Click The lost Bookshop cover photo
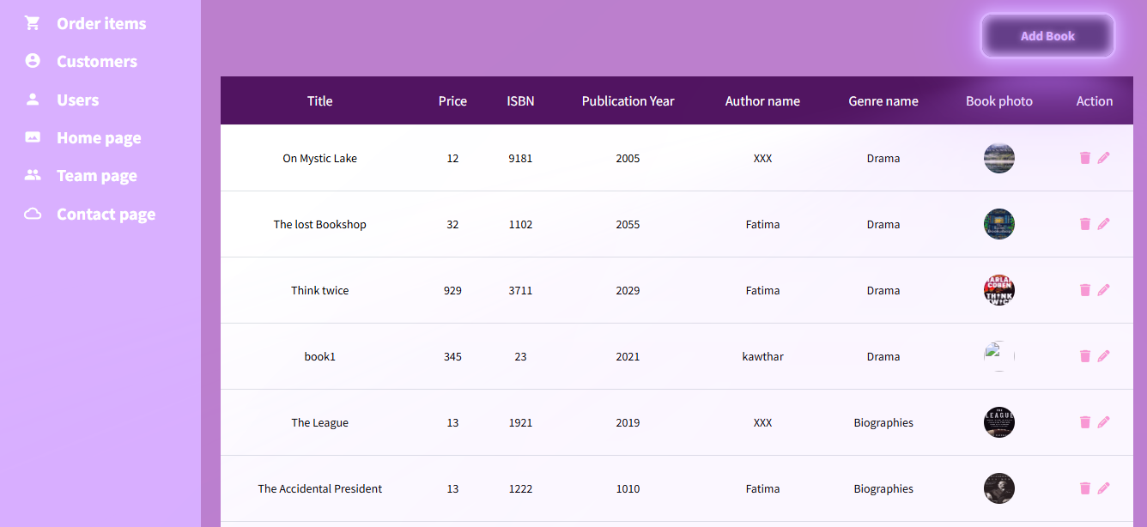Viewport: 1147px width, 527px height. point(999,224)
